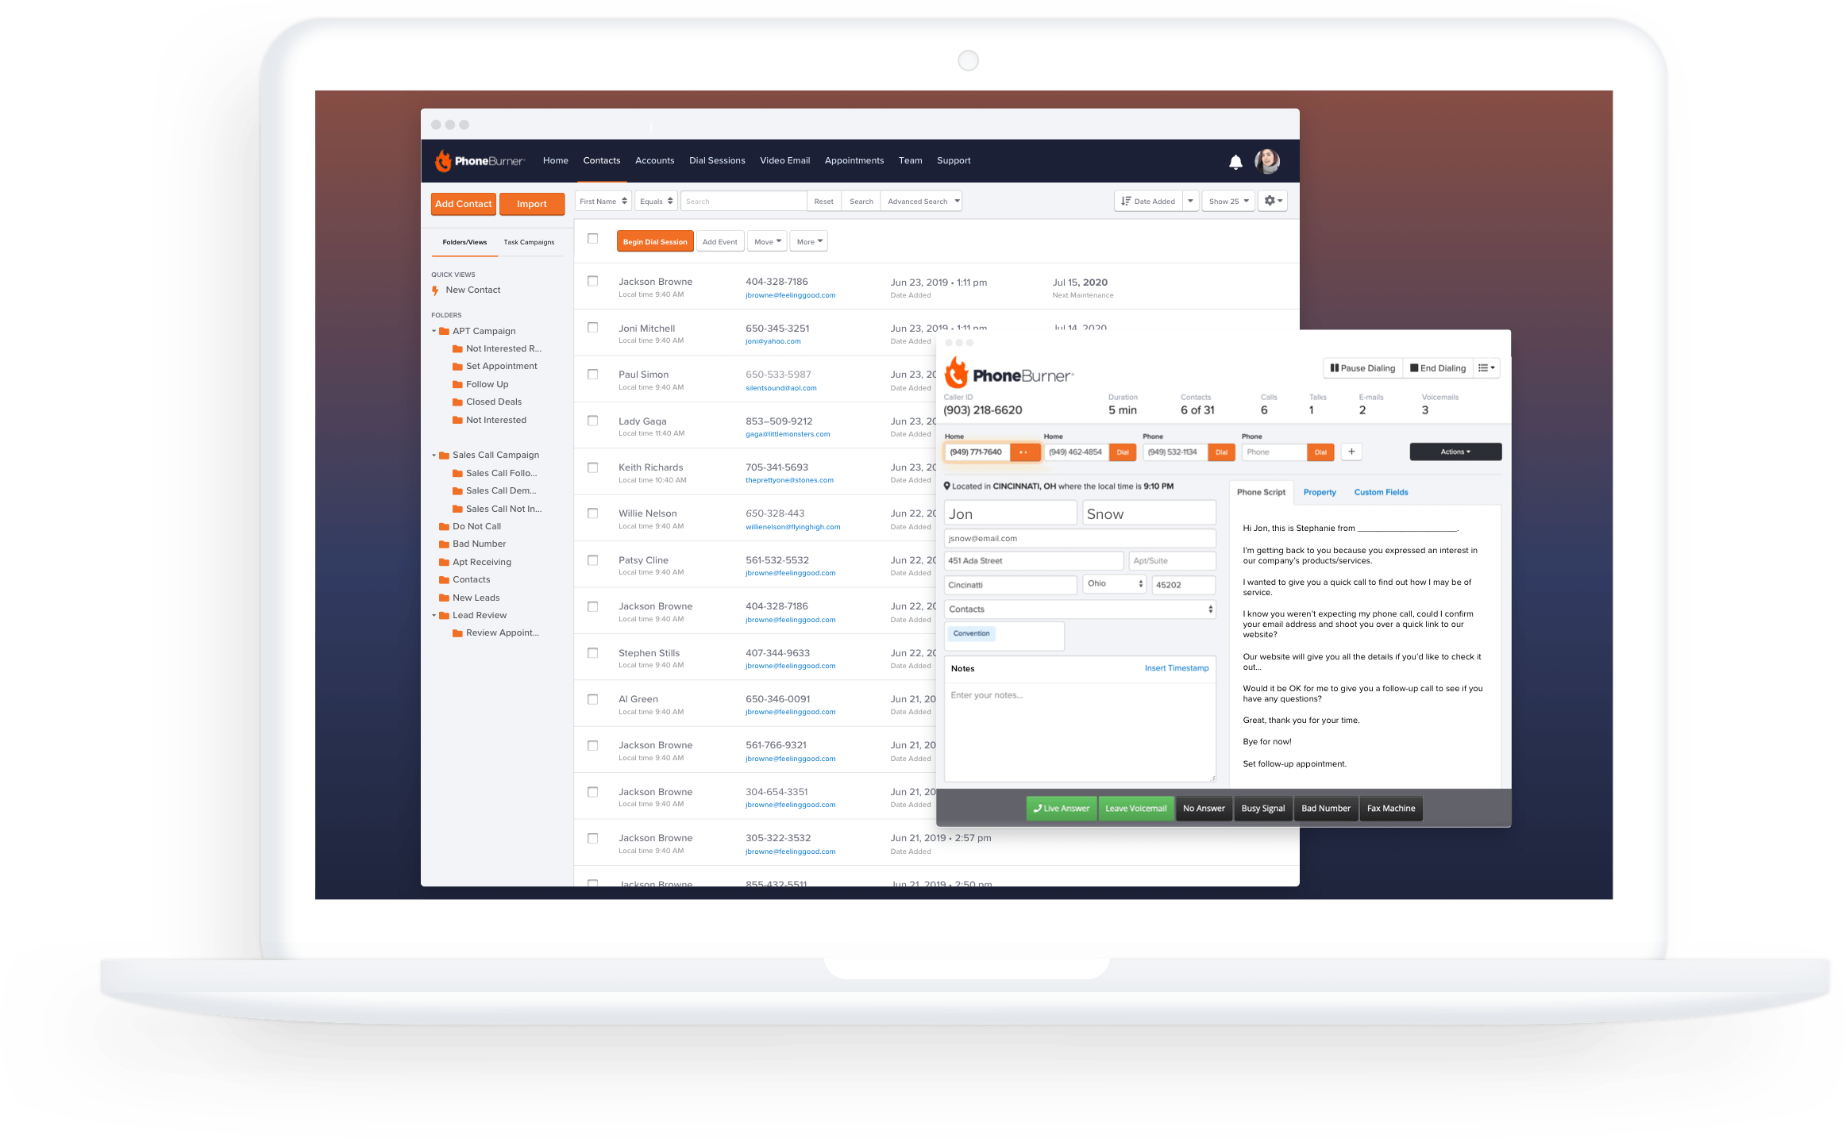Viewport: 1846px width, 1138px height.
Task: Open the notifications bell
Action: 1235,162
